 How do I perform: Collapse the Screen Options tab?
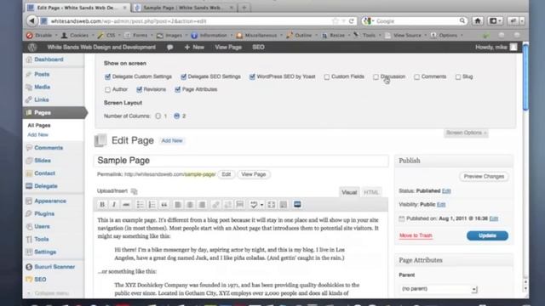point(466,133)
